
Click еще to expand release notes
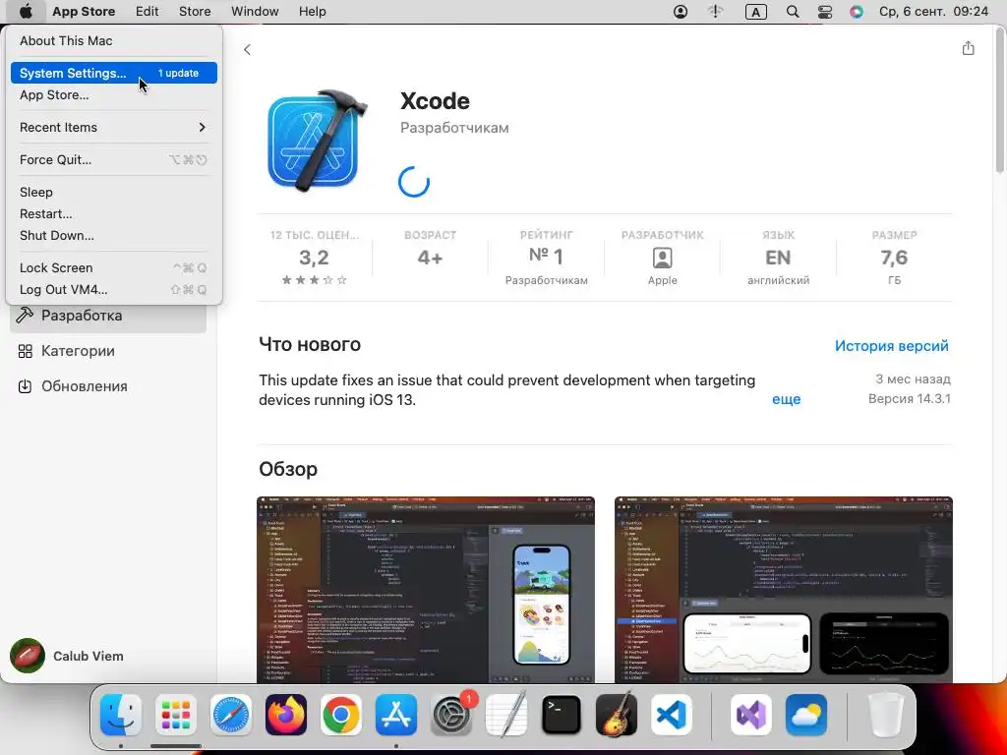[x=786, y=399]
